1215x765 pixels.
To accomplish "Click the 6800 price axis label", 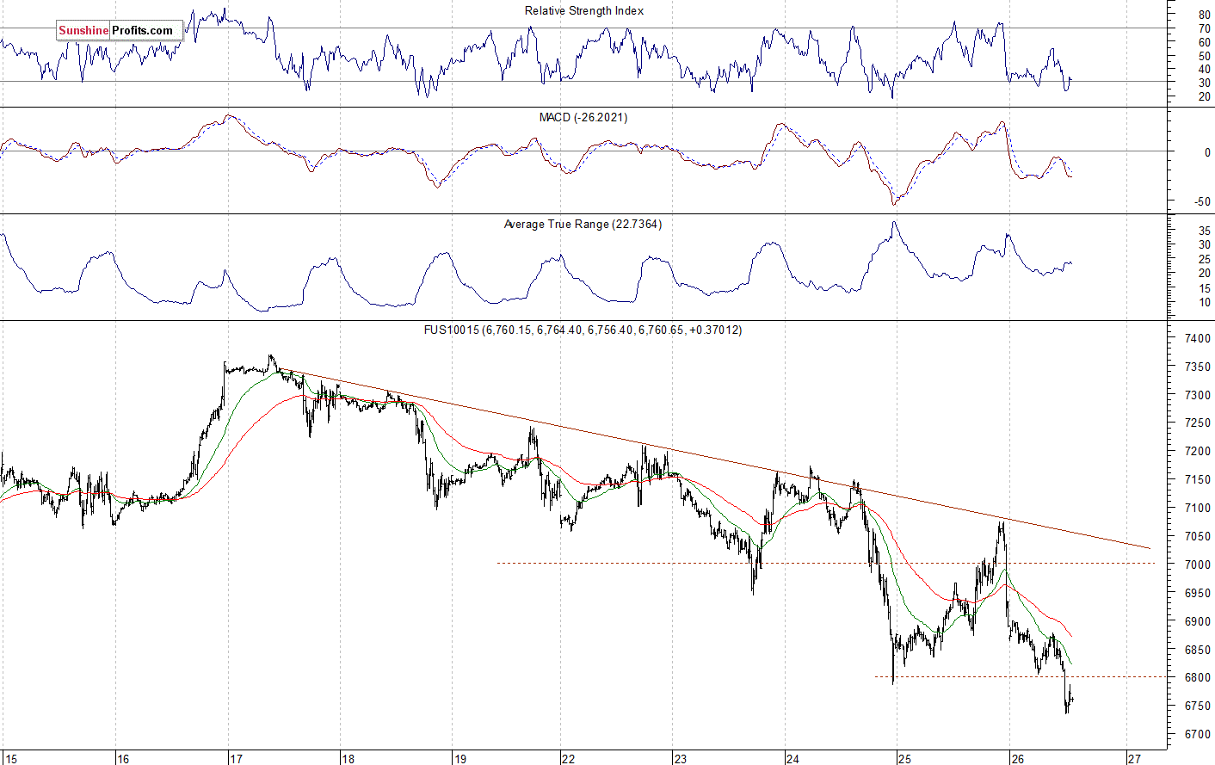I will point(1197,678).
